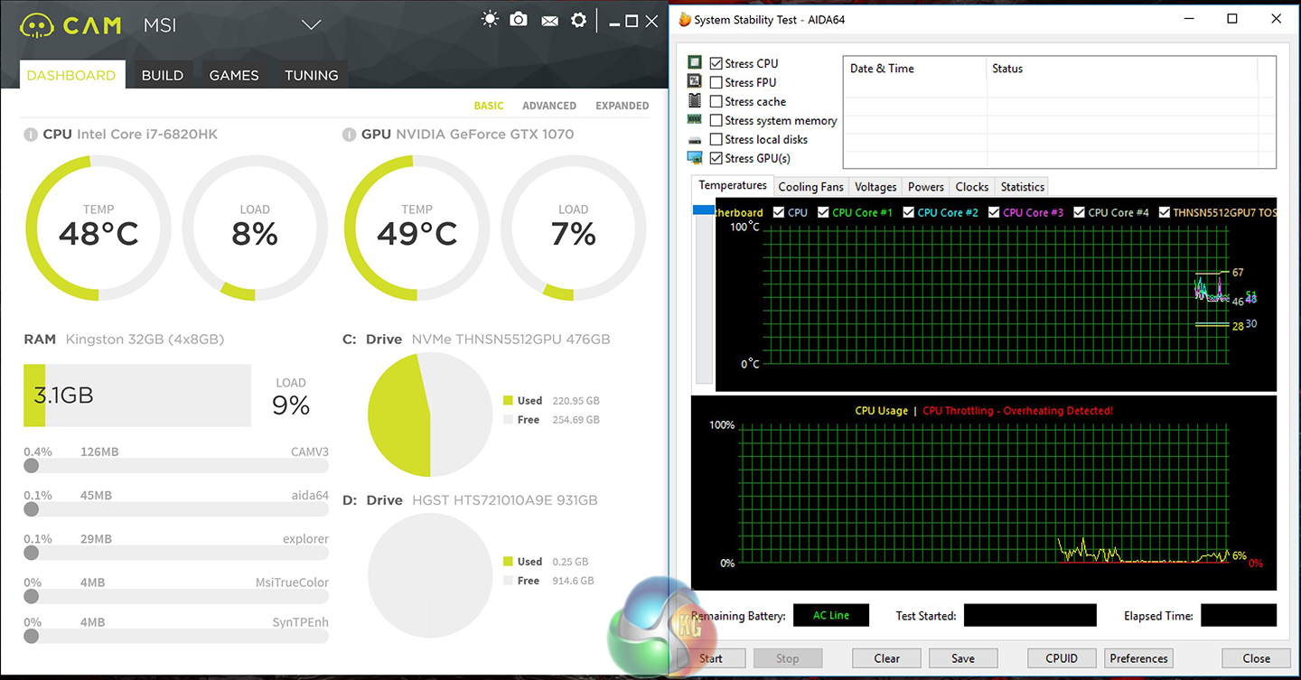Click the Clear button
The image size is (1301, 680).
[886, 658]
